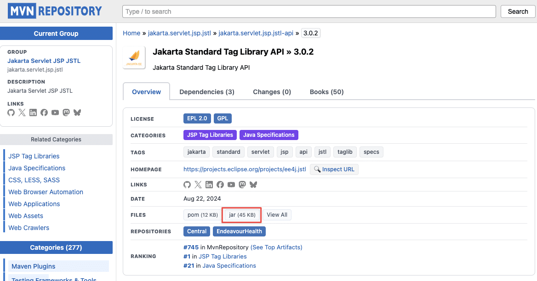Image resolution: width=537 pixels, height=281 pixels.
Task: Click Mastodon icon in Overview links row
Action: 242,185
